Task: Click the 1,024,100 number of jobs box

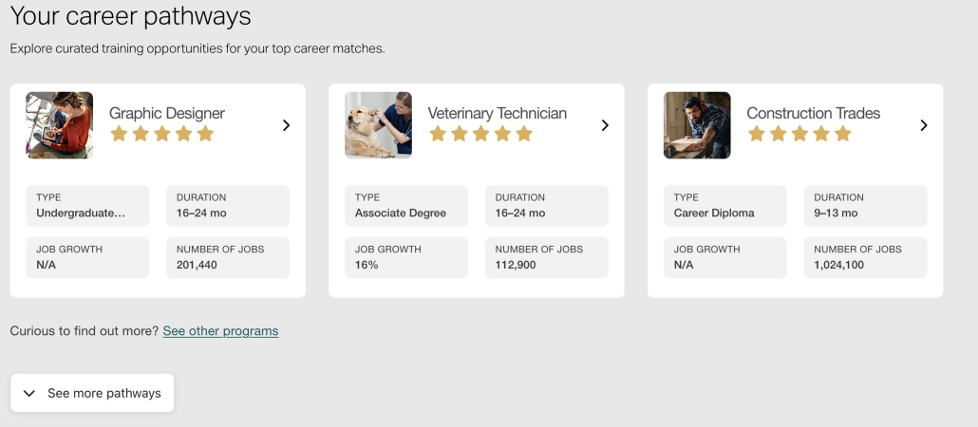Action: pos(865,257)
